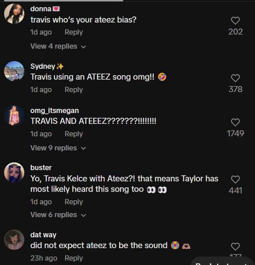
Task: View omg_itsmegan's avatar profile
Action: point(14,115)
